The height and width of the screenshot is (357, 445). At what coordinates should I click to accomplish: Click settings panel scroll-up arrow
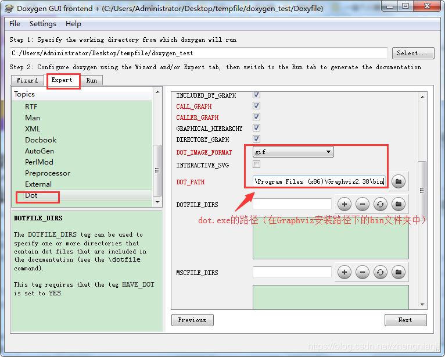point(422,97)
